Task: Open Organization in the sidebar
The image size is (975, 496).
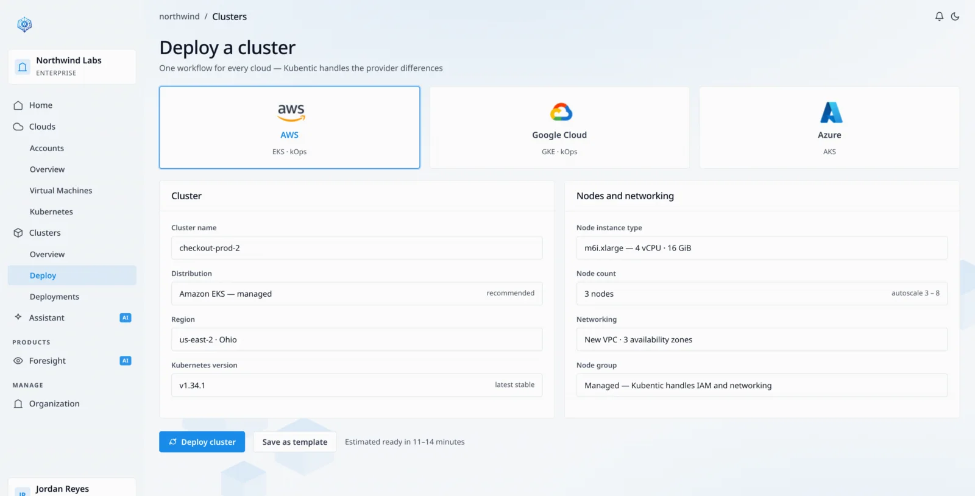Action: coord(72,404)
